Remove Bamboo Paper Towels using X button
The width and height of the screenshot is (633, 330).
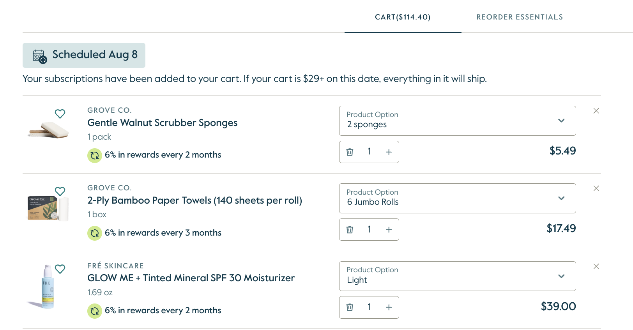point(596,188)
